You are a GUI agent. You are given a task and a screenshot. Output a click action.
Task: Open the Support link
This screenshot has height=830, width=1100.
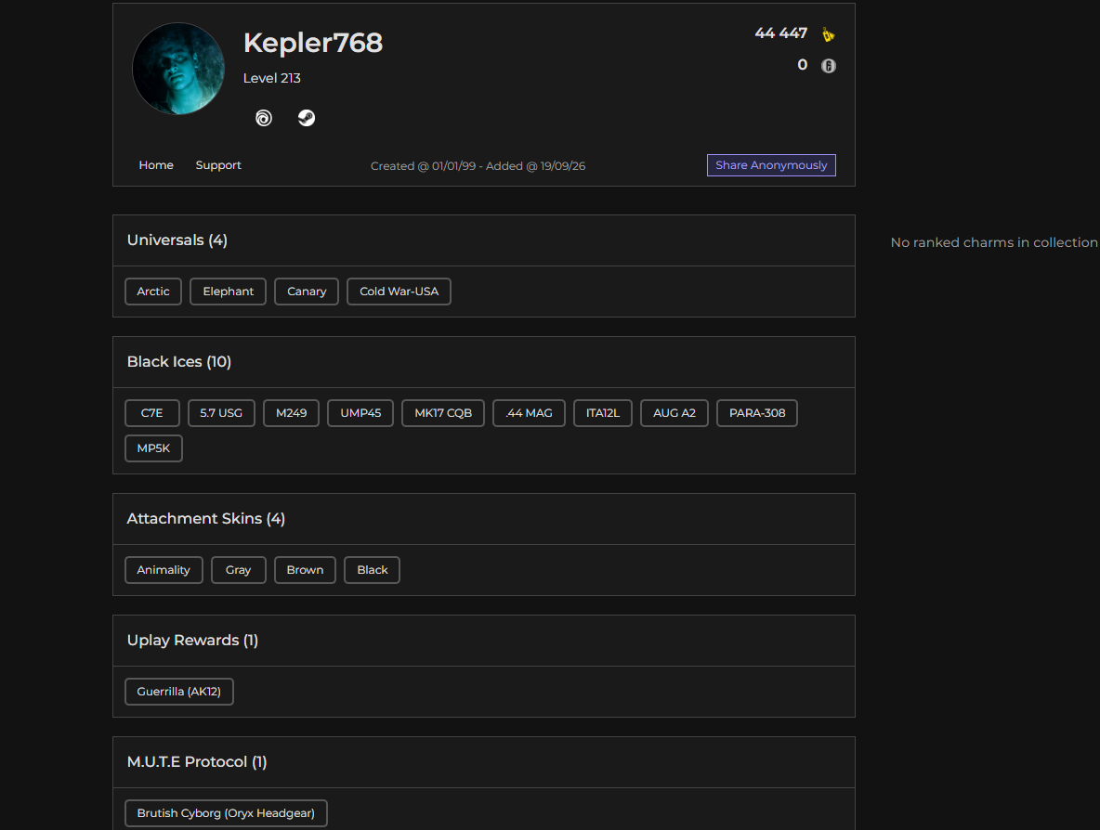point(218,164)
